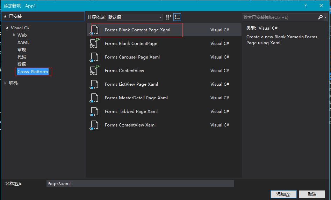Click the Forms MasterDetail Page Xaml icon
The width and height of the screenshot is (331, 200).
[x=94, y=98]
